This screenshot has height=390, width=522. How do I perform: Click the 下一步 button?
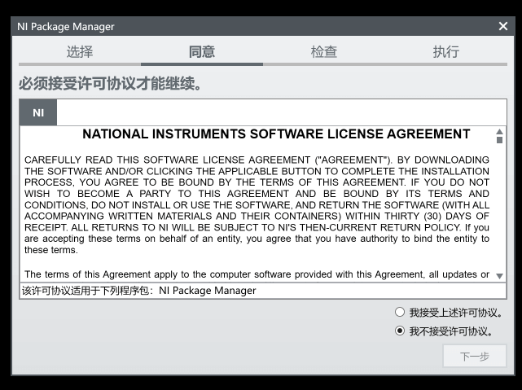pyautogui.click(x=475, y=356)
